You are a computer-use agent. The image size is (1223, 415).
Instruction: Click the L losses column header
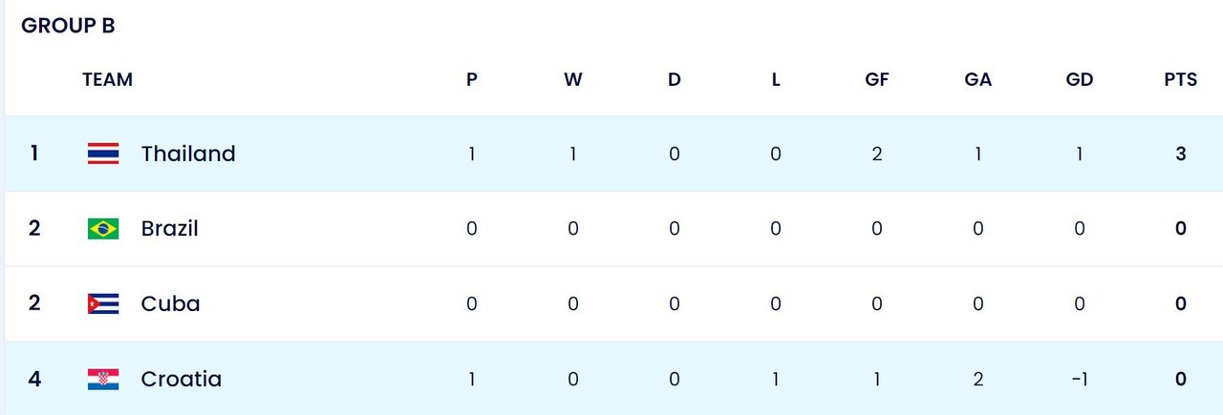(776, 80)
